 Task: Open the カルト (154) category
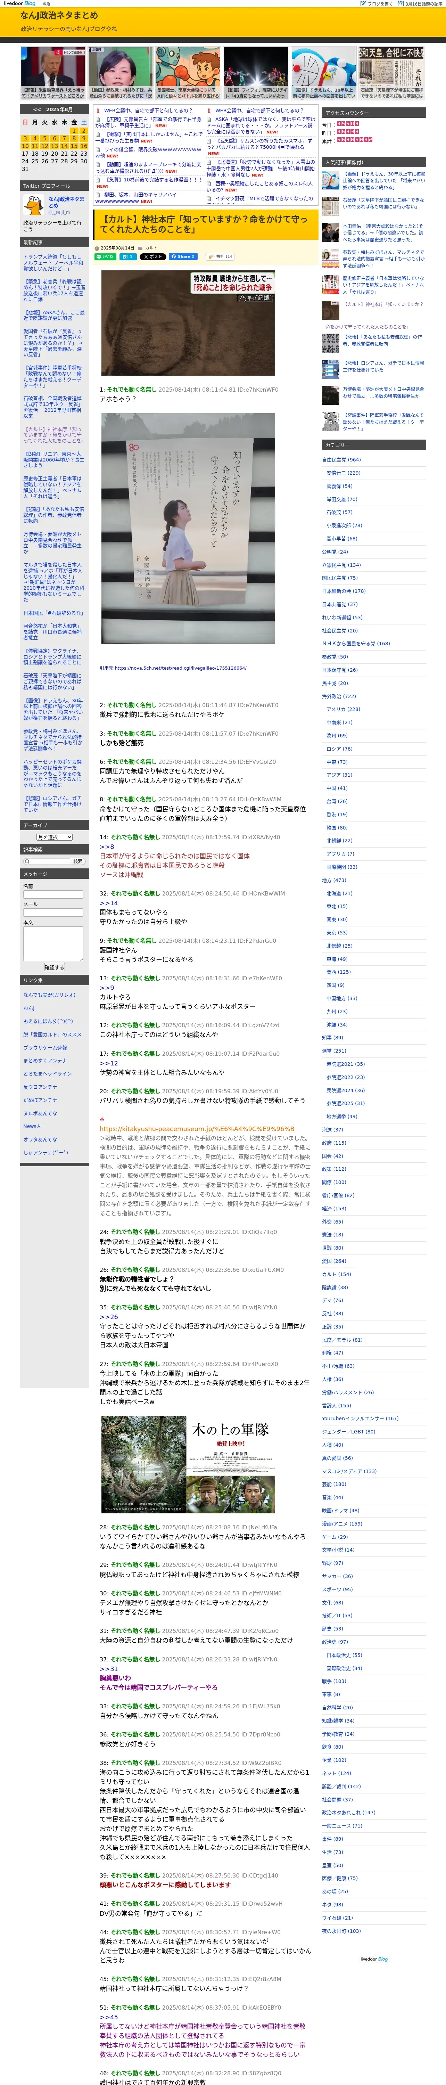337,1274
